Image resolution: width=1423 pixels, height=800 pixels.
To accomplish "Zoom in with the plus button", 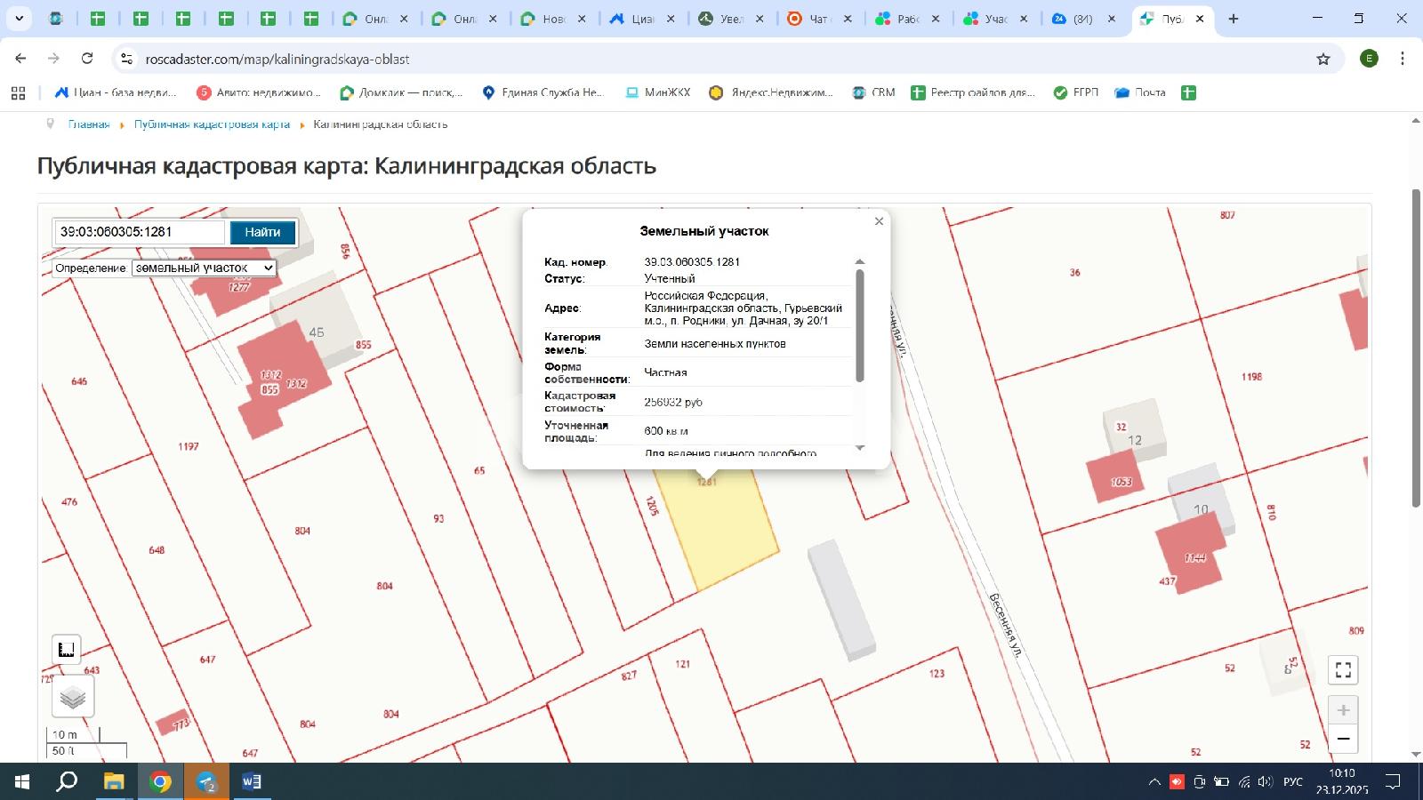I will point(1343,710).
